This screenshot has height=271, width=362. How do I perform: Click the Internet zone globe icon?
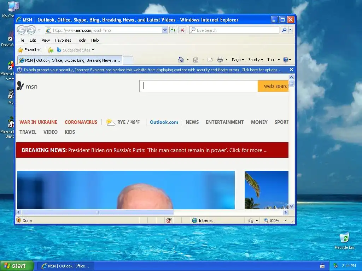pyautogui.click(x=195, y=221)
